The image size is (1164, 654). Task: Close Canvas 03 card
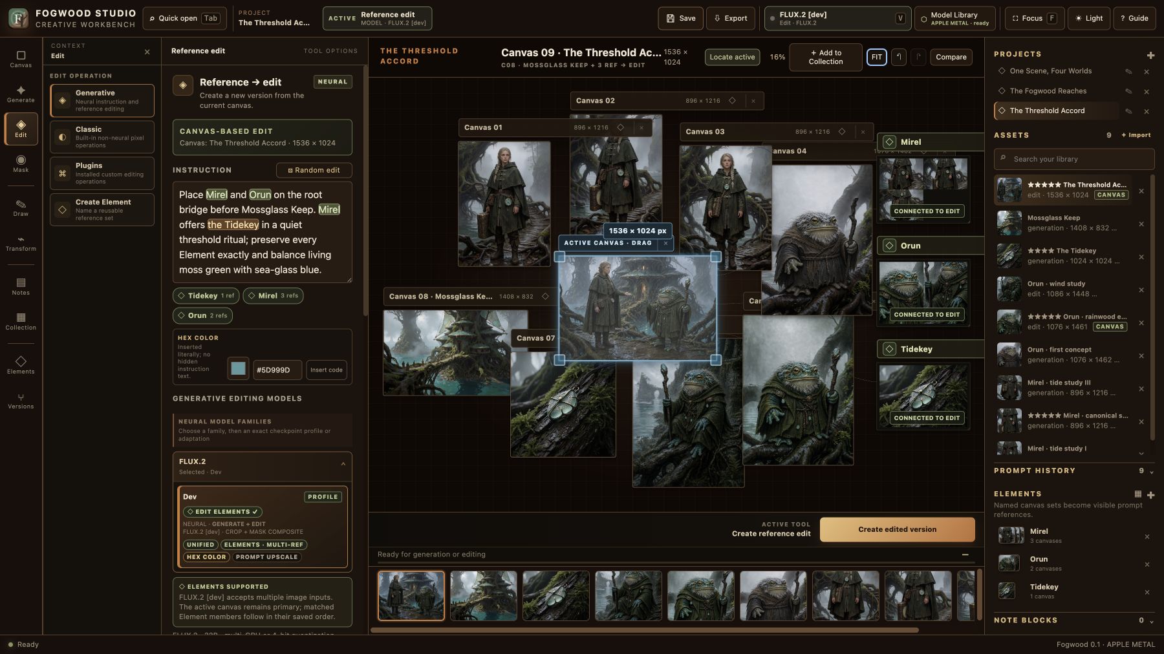point(863,132)
